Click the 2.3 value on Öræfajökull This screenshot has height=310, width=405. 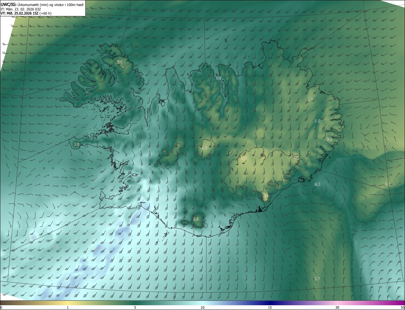tap(265, 196)
